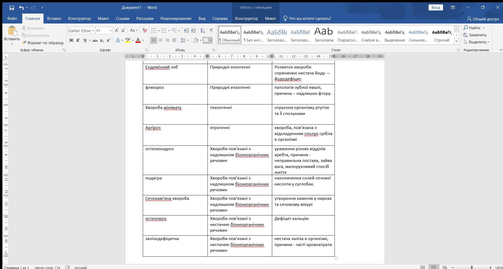Sort the selection alphabetically
This screenshot has width=503, height=269.
coord(203,31)
